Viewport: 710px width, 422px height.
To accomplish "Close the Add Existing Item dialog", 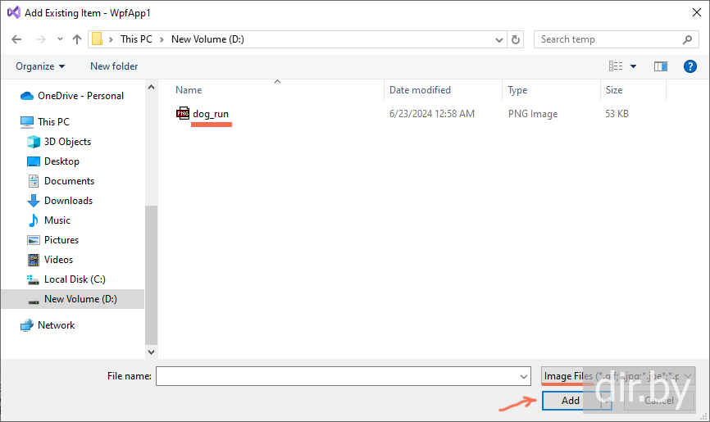I will (x=697, y=12).
